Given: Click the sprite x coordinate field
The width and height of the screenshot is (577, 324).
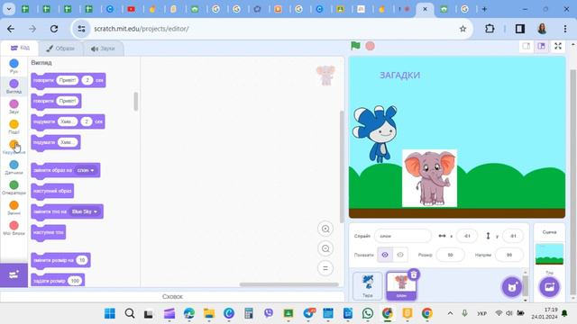Looking at the screenshot, I should [467, 236].
